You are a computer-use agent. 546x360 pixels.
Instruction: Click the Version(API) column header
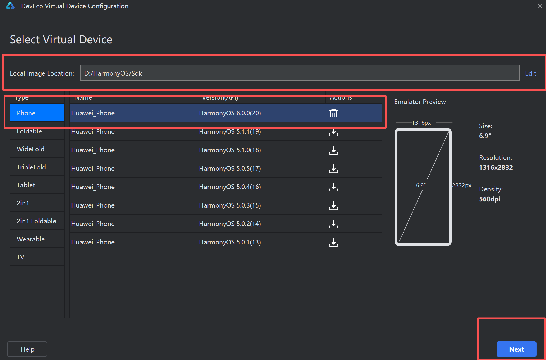220,97
